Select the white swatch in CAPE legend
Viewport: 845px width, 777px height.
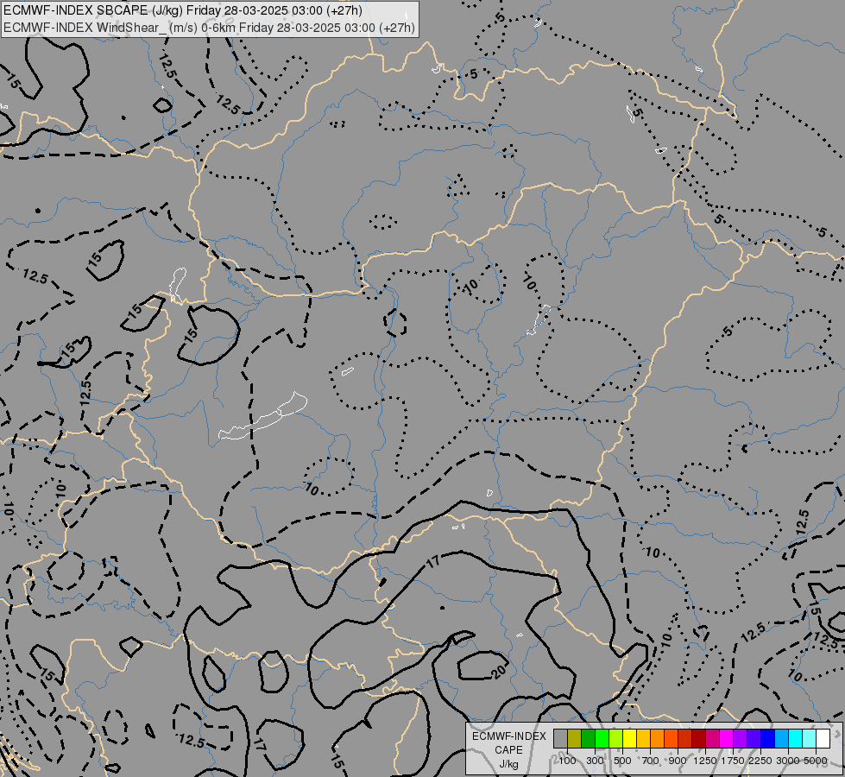[823, 738]
